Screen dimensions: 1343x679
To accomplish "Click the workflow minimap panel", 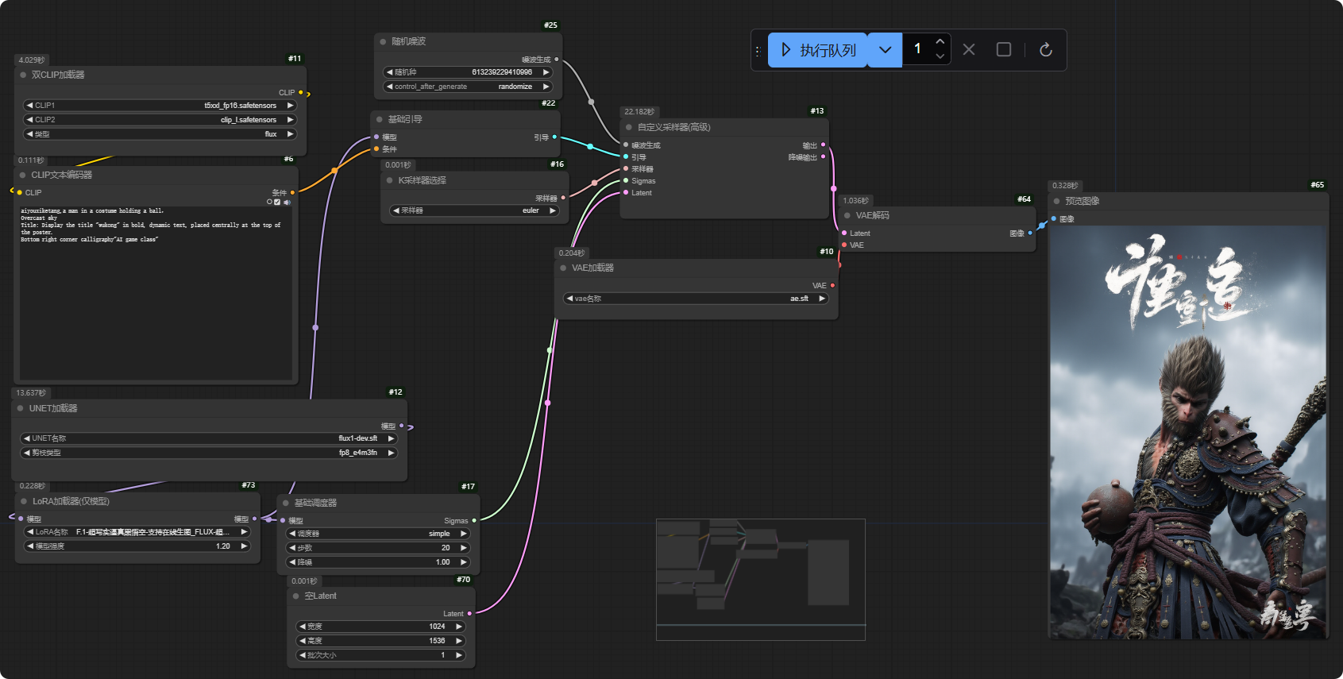I will tap(760, 580).
